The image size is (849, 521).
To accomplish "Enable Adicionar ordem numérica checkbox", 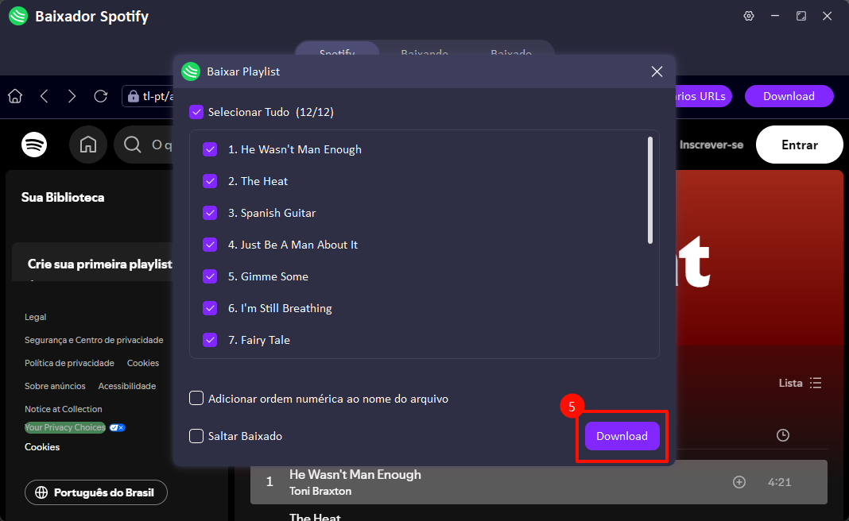I will tap(196, 398).
